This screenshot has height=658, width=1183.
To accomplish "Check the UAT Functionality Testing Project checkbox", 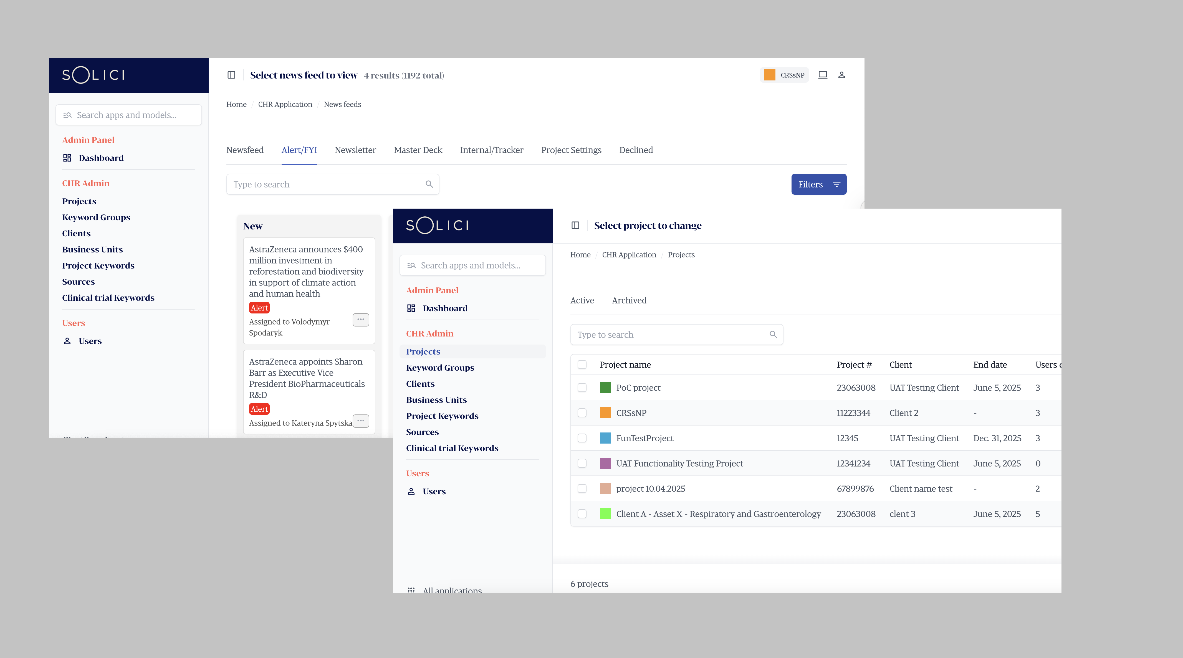I will [x=582, y=463].
